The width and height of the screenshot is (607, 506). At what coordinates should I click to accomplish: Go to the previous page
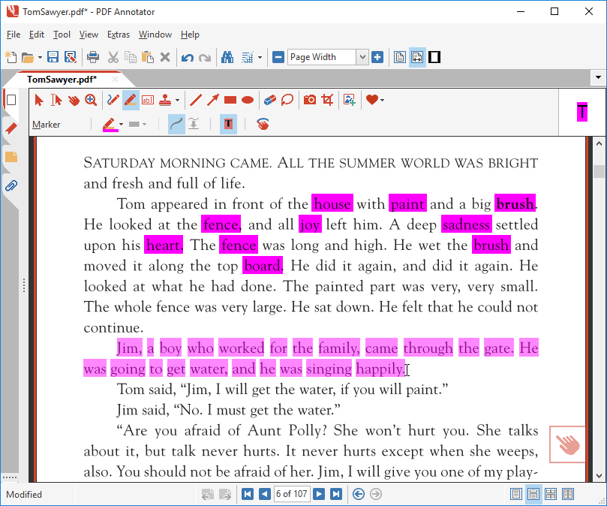(x=265, y=494)
